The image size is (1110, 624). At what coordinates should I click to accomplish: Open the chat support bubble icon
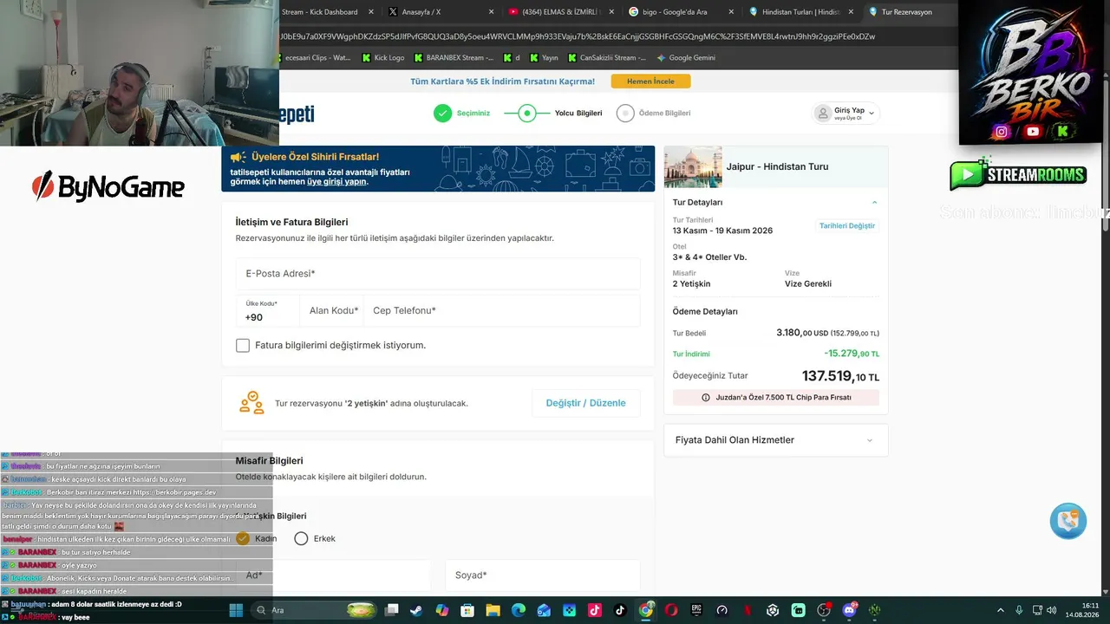[1068, 521]
